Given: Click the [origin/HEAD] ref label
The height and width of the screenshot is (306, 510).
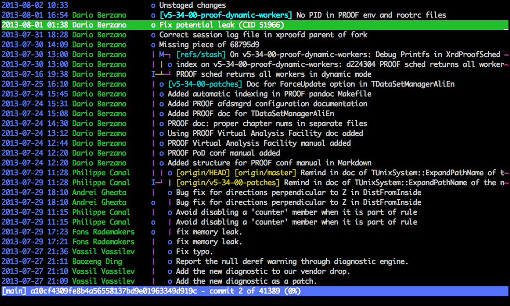Looking at the screenshot, I should (x=203, y=173).
